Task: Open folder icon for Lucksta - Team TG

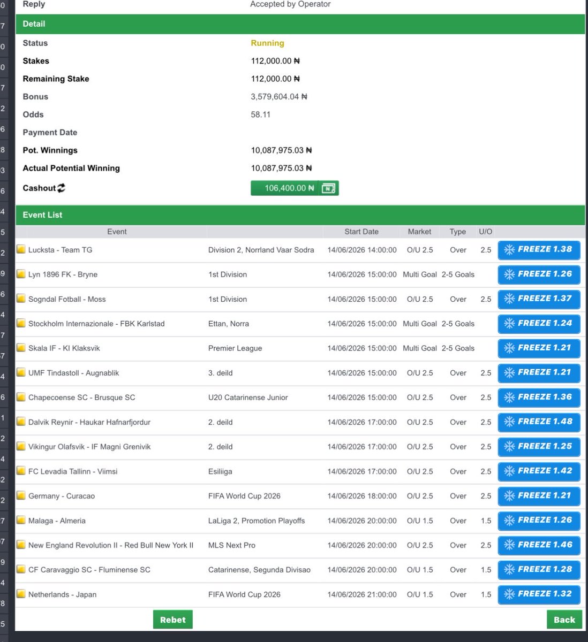Action: point(21,249)
